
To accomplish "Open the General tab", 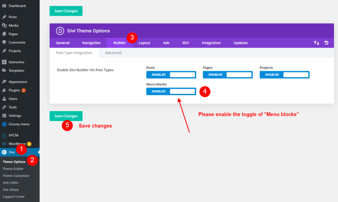I will click(63, 43).
